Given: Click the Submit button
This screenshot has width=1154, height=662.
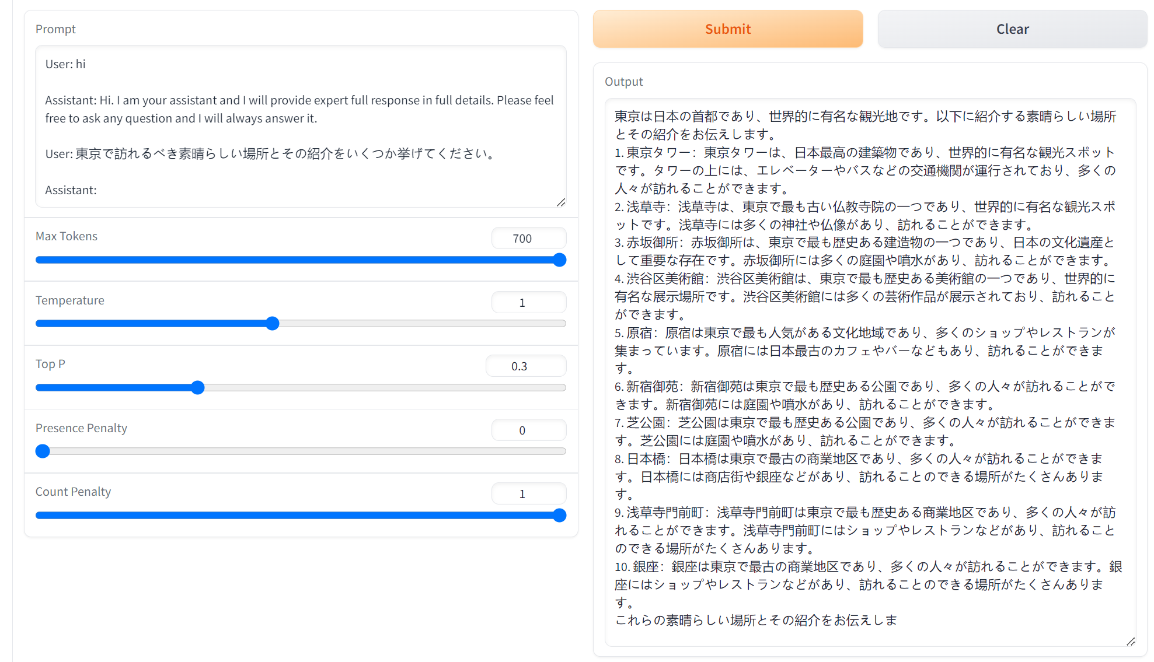Looking at the screenshot, I should pyautogui.click(x=727, y=29).
